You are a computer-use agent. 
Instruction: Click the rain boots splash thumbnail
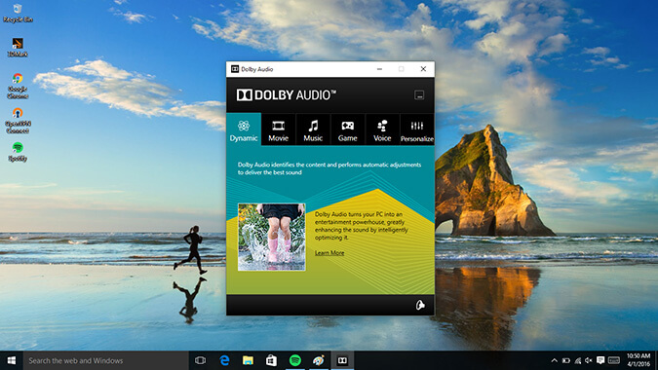(x=272, y=237)
